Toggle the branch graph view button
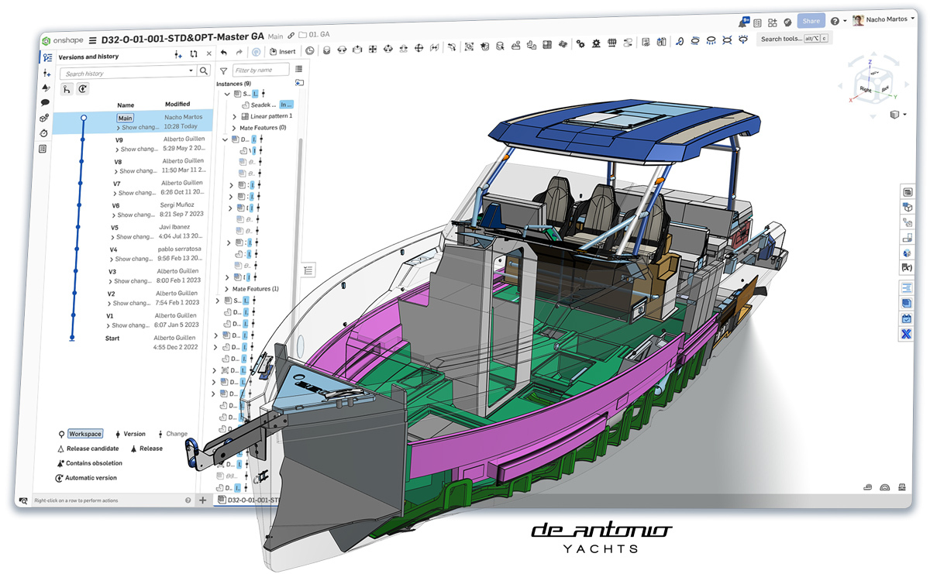Image resolution: width=930 pixels, height=574 pixels. tap(66, 88)
